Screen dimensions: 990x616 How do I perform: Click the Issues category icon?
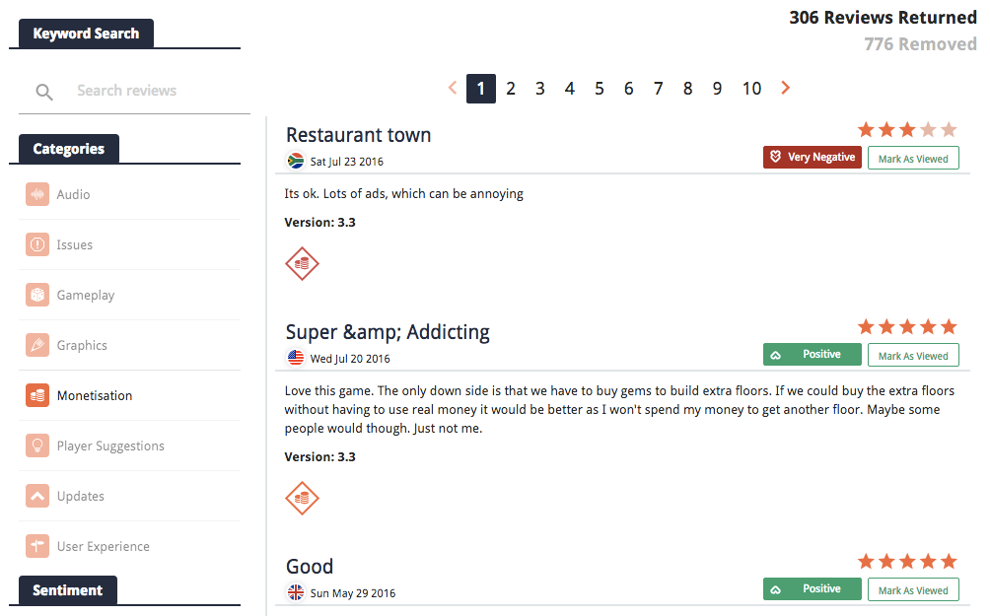click(x=37, y=244)
